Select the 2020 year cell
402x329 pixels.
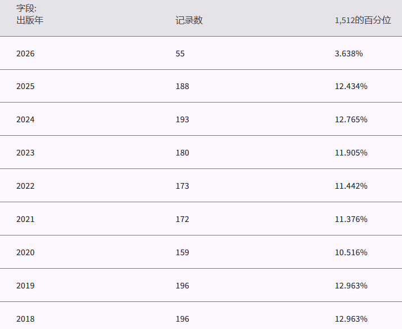point(25,252)
